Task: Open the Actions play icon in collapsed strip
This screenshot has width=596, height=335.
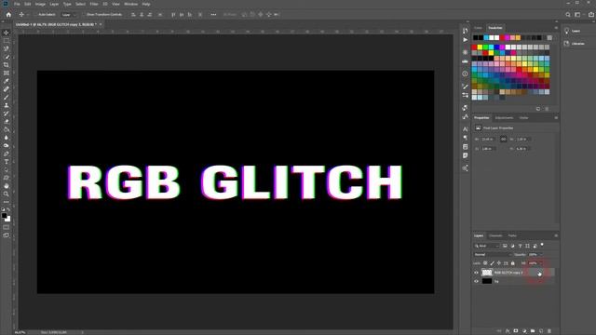Action: pyautogui.click(x=466, y=39)
